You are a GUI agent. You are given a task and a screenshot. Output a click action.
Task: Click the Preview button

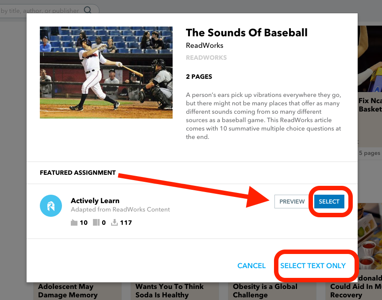pyautogui.click(x=292, y=202)
